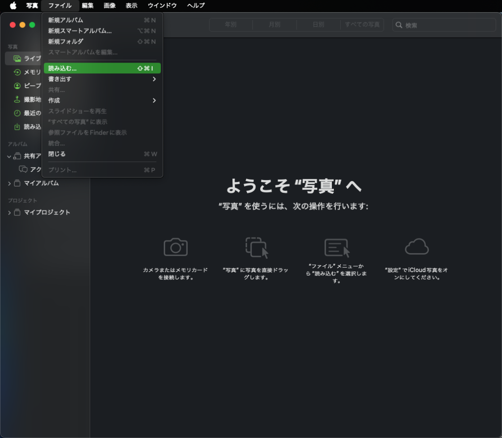Choose 閉じる from the menu
Screen dimensions: 502x438
(x=102, y=154)
